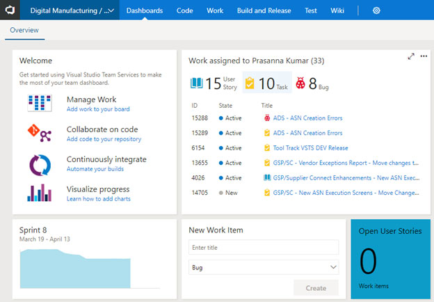Click the Collaborate on code git icon
The height and width of the screenshot is (302, 434).
point(40,133)
